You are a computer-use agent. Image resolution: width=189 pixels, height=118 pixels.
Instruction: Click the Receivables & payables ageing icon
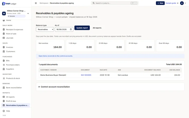4,105
